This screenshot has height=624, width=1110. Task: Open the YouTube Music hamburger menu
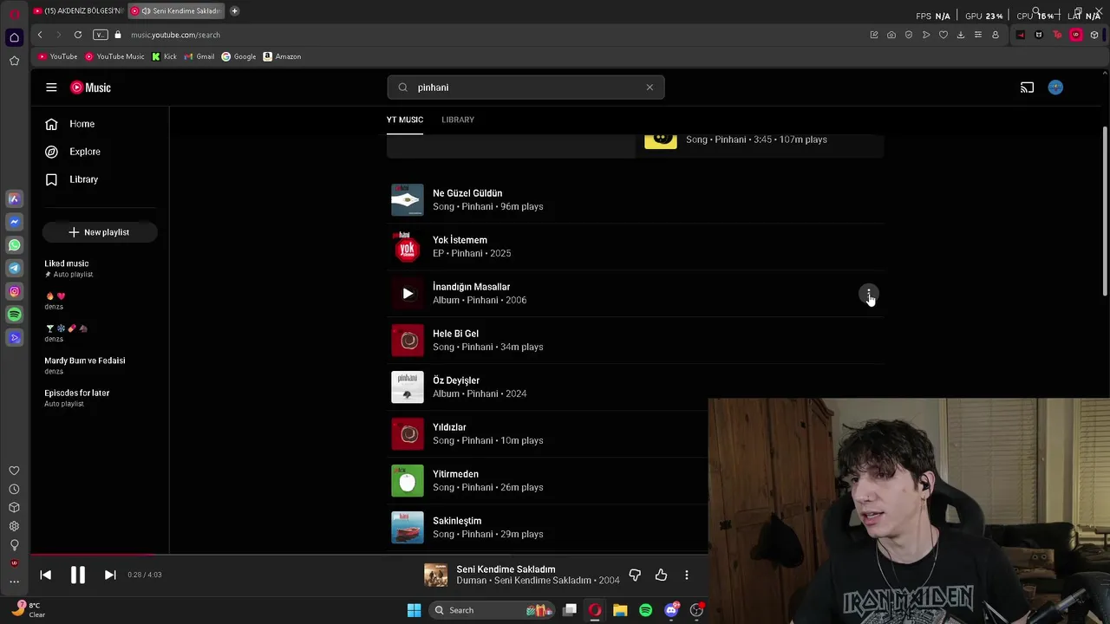click(51, 88)
